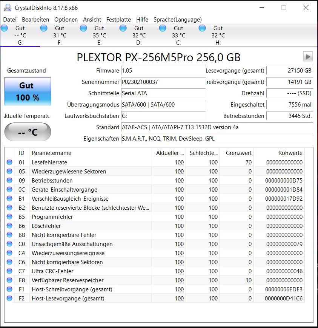
Task: Click status orb for attribute B2 row
Action: [9, 207]
